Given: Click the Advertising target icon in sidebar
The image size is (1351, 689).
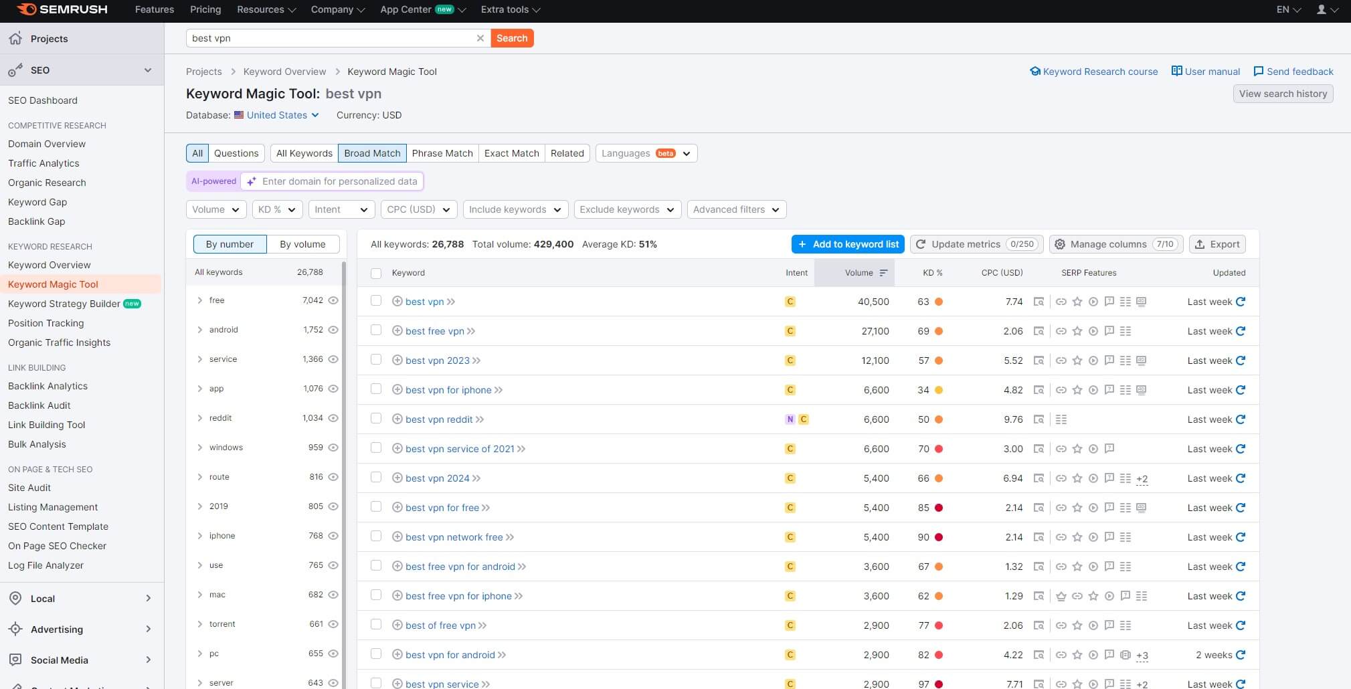Looking at the screenshot, I should pos(15,629).
